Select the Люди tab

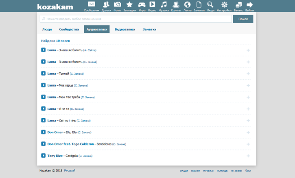[x=47, y=29]
